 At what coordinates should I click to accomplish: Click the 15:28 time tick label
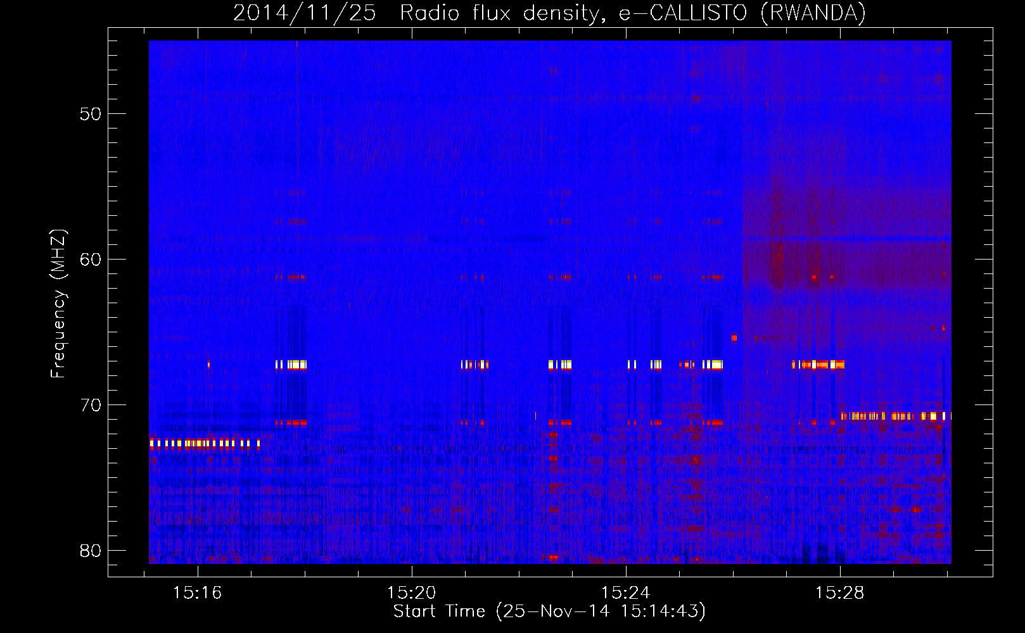[840, 593]
